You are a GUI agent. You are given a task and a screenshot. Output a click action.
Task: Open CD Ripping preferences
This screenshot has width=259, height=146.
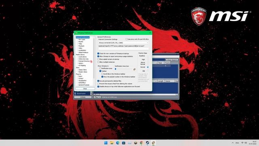[82, 65]
